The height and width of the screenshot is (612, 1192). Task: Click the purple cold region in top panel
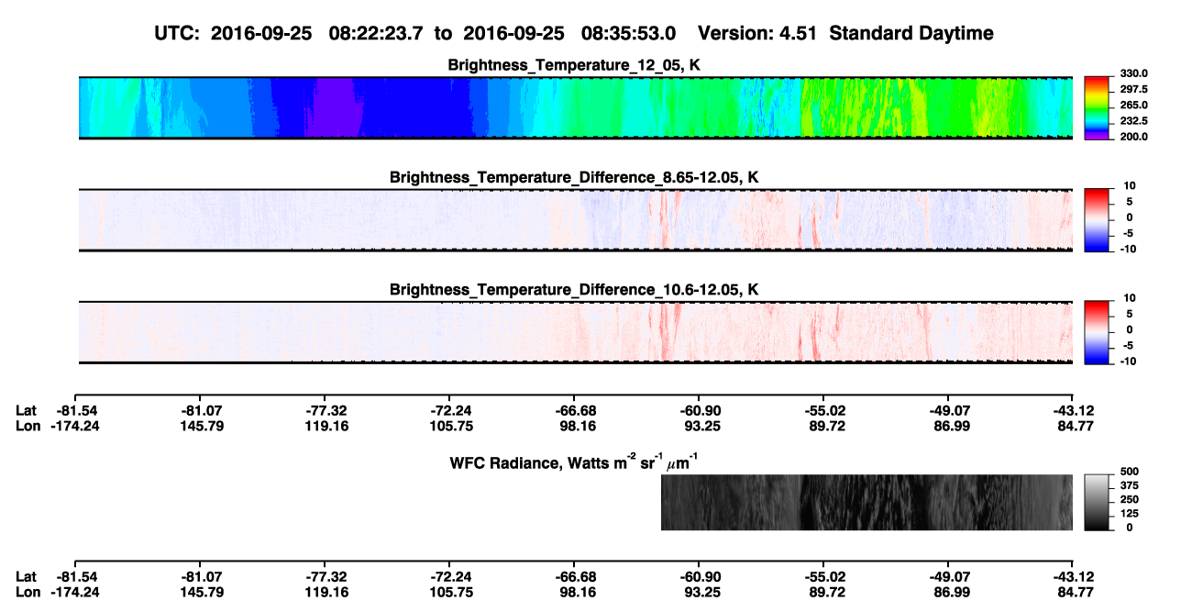click(335, 108)
